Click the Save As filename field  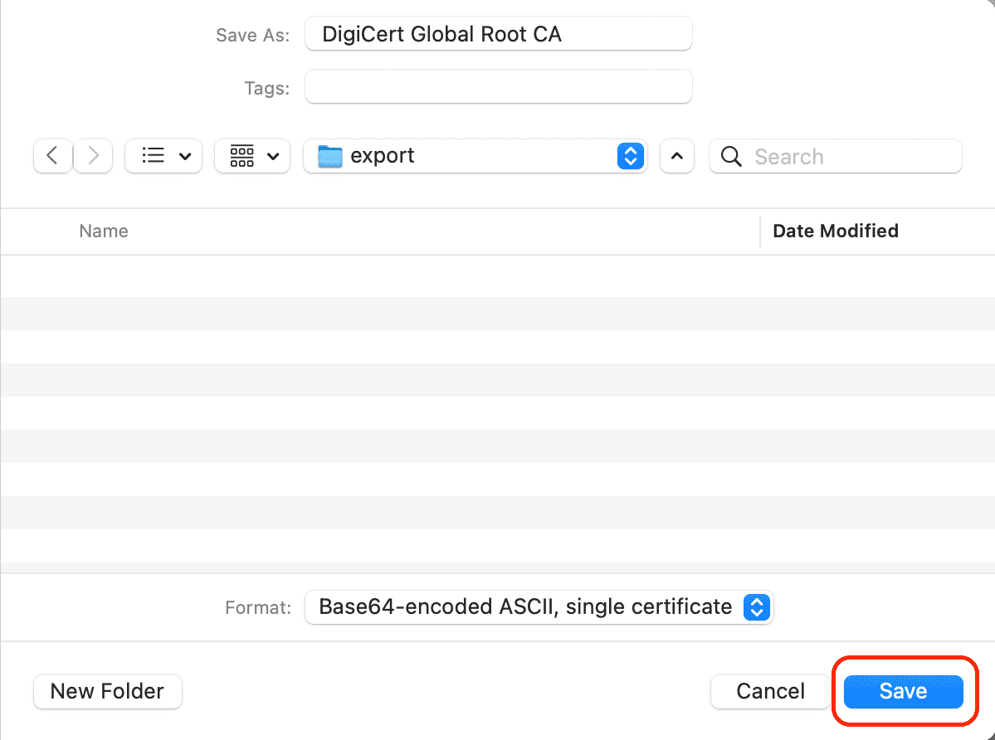click(x=498, y=34)
